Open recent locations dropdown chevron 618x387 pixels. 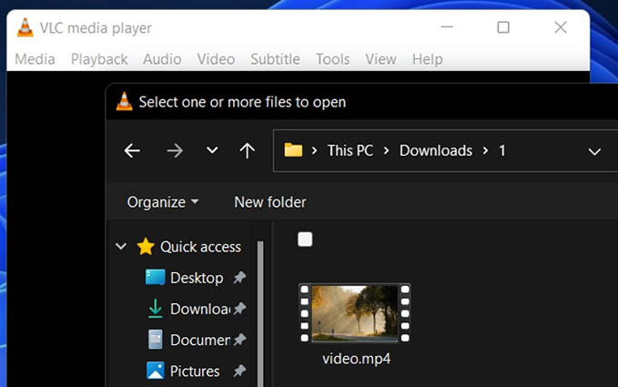[x=212, y=150]
